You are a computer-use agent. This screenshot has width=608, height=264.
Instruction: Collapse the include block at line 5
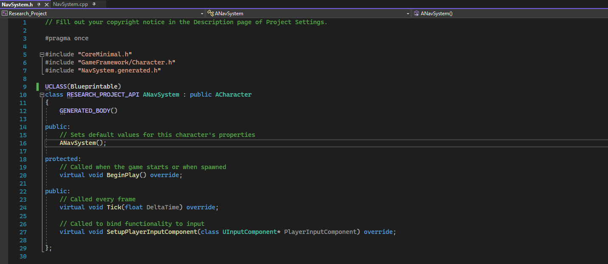[41, 54]
